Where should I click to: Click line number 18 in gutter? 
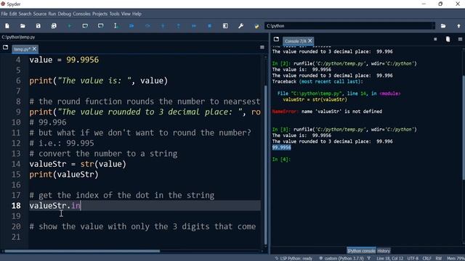click(16, 206)
